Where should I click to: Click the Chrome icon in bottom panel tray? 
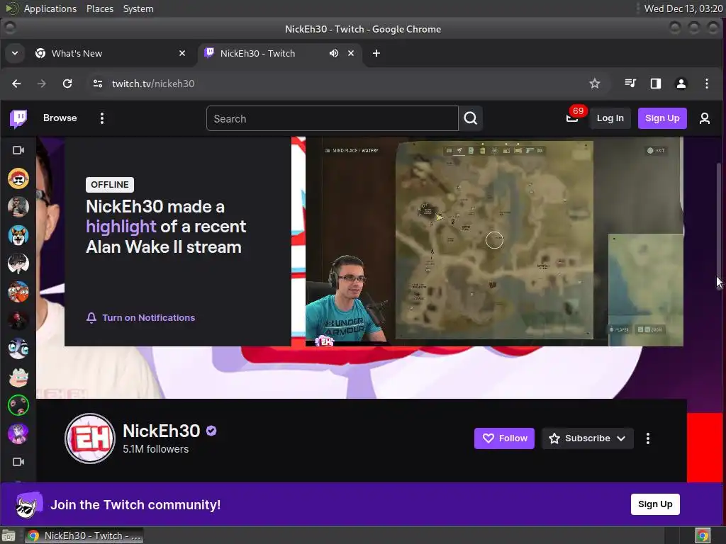tap(703, 535)
